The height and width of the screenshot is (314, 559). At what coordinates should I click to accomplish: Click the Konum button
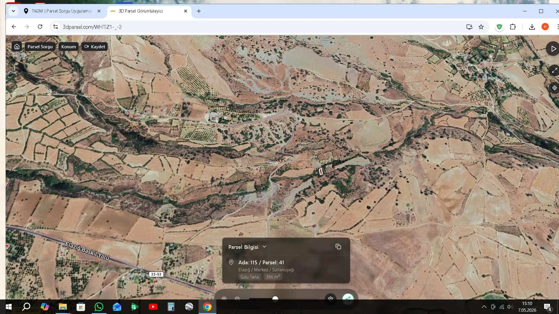click(x=68, y=47)
